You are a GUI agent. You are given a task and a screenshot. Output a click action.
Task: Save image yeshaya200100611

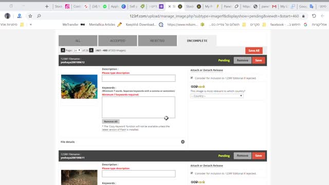(x=259, y=156)
